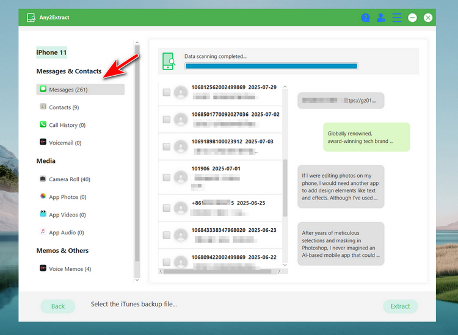
Task: Select App Audio (0) category
Action: click(66, 232)
